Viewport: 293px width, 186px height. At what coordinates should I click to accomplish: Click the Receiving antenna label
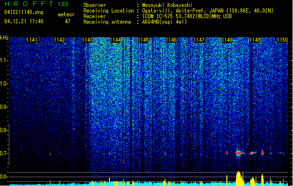click(107, 22)
